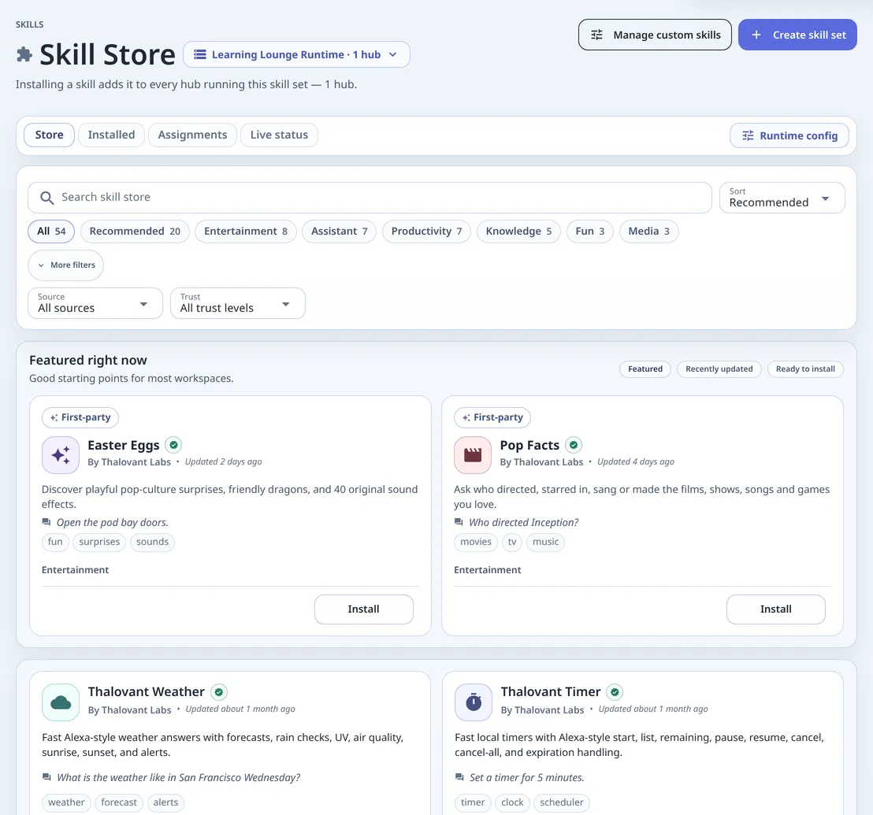873x815 pixels.
Task: Click Manage custom skills button
Action: click(x=655, y=35)
